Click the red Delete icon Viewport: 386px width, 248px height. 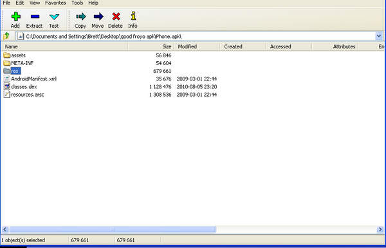tap(116, 17)
